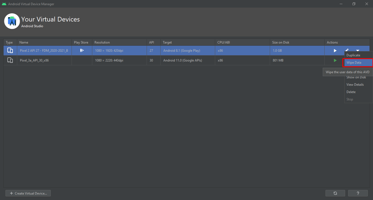Minimize the AVD Manager window
Viewport: 373px width, 200px height.
click(341, 4)
